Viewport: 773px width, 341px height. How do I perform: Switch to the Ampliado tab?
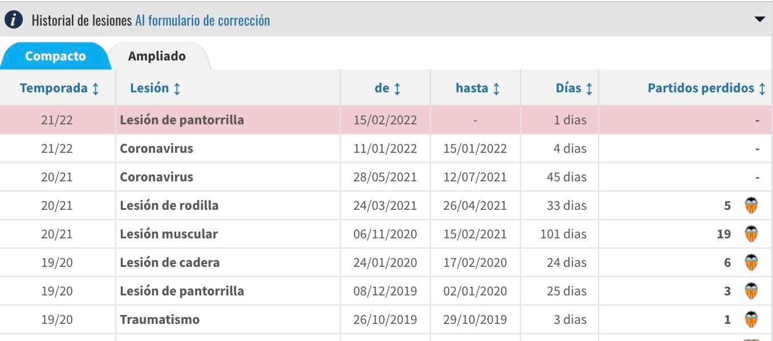point(157,56)
